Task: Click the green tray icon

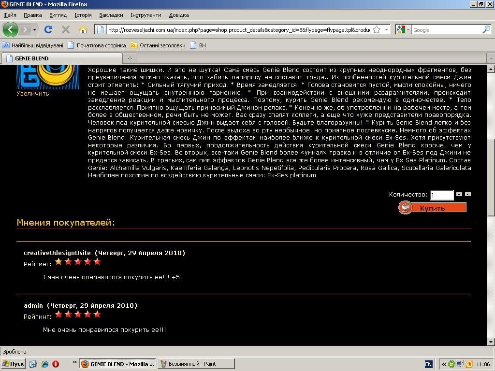Action: click(452, 364)
